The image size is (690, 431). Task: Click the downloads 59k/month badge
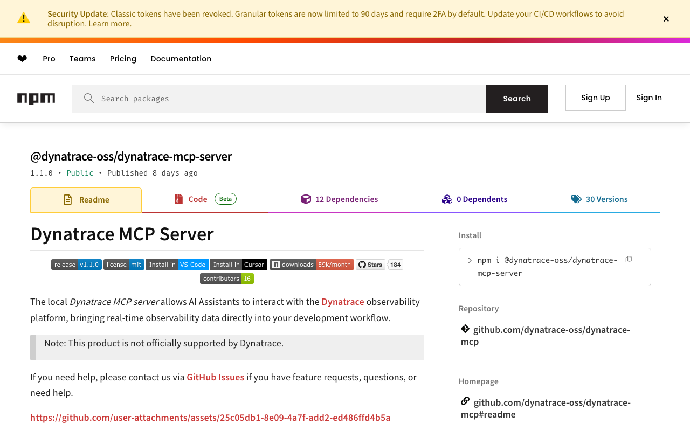click(x=312, y=265)
